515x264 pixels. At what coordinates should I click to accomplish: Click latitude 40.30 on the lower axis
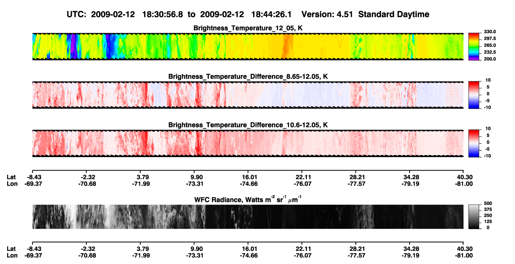464,249
